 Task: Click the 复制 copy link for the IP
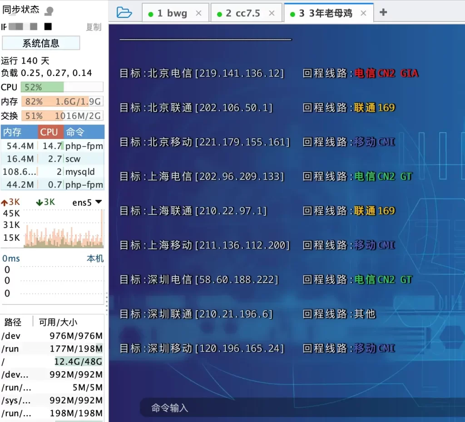(x=93, y=27)
